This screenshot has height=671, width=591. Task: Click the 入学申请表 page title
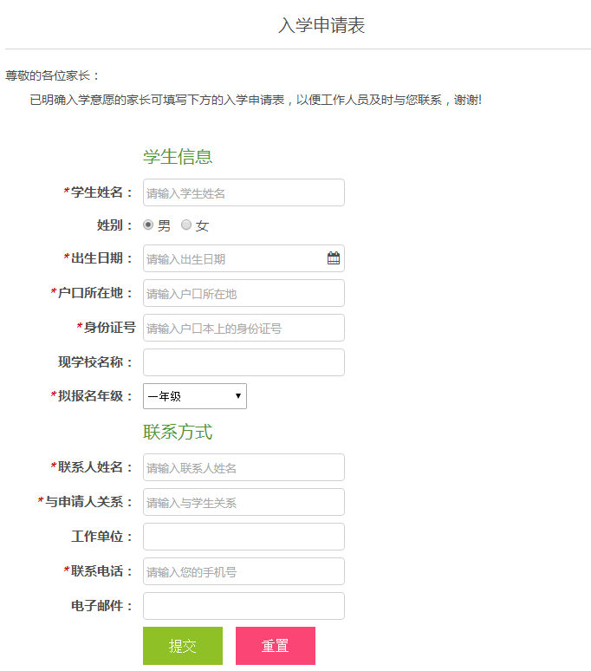point(321,25)
